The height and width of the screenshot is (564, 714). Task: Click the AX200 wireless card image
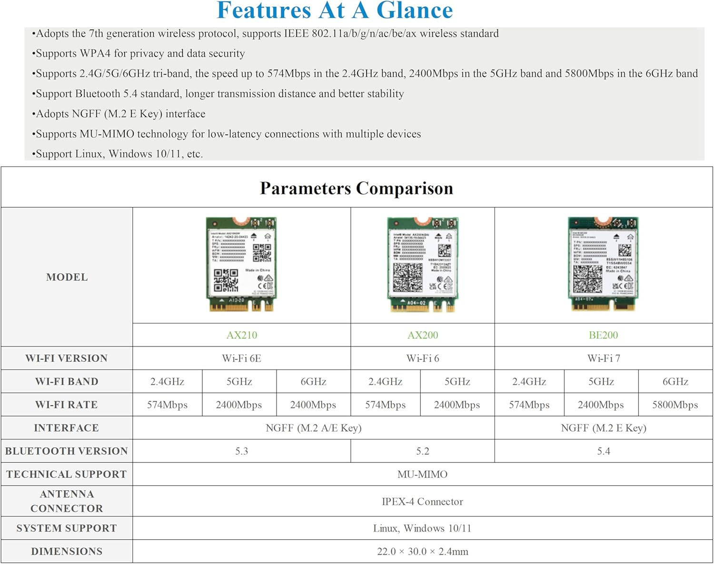tap(422, 264)
